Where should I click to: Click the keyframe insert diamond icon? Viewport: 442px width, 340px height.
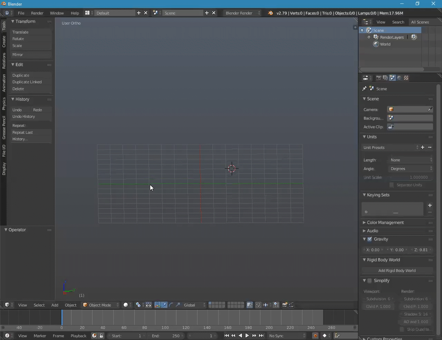click(324, 336)
